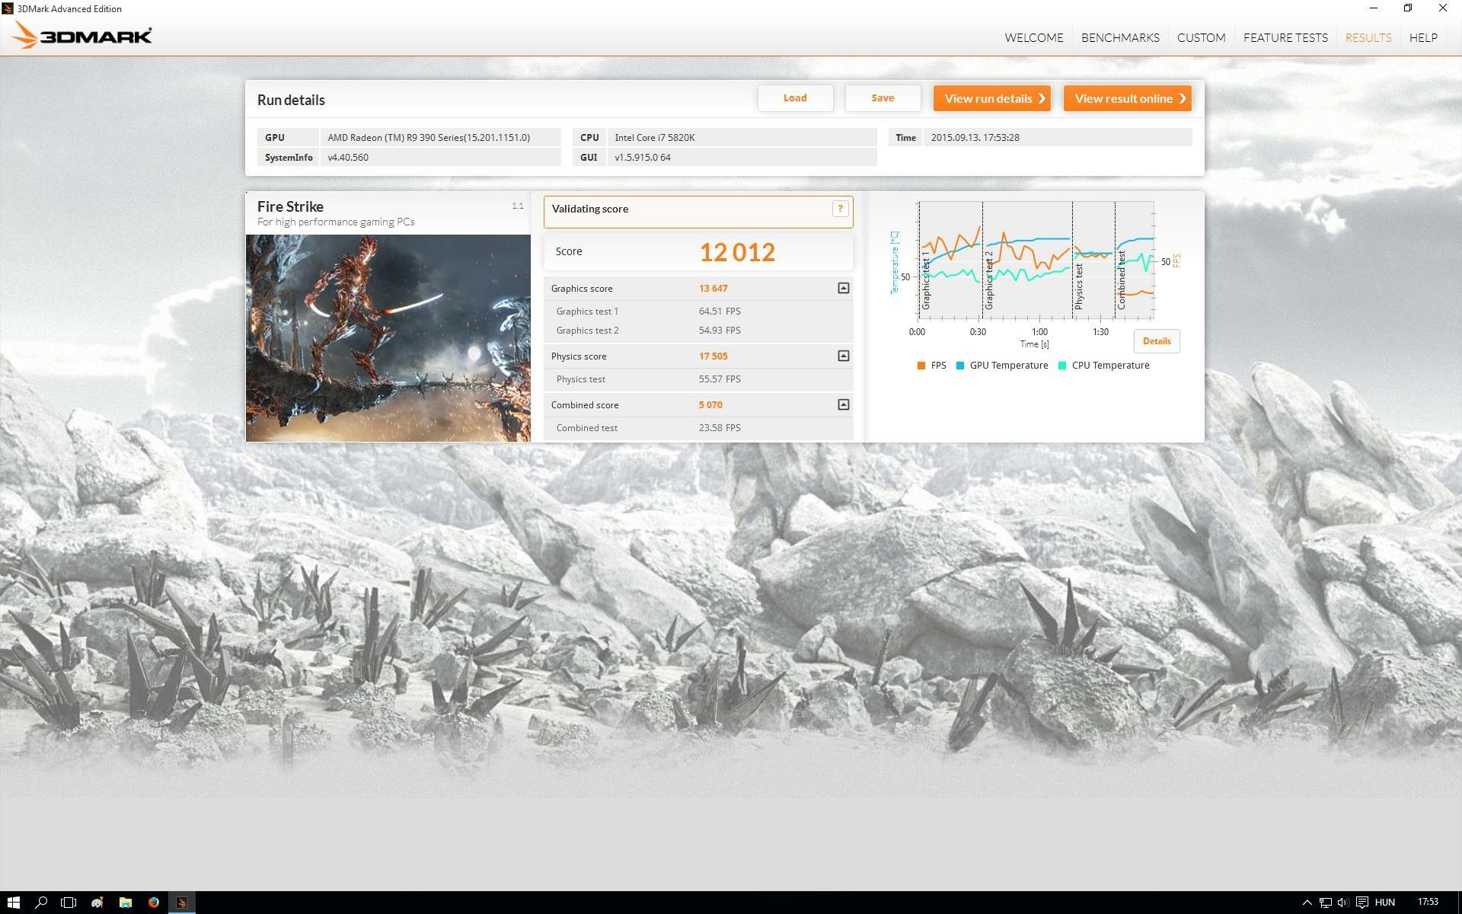Click the Graphics score value 13 647

coord(713,289)
